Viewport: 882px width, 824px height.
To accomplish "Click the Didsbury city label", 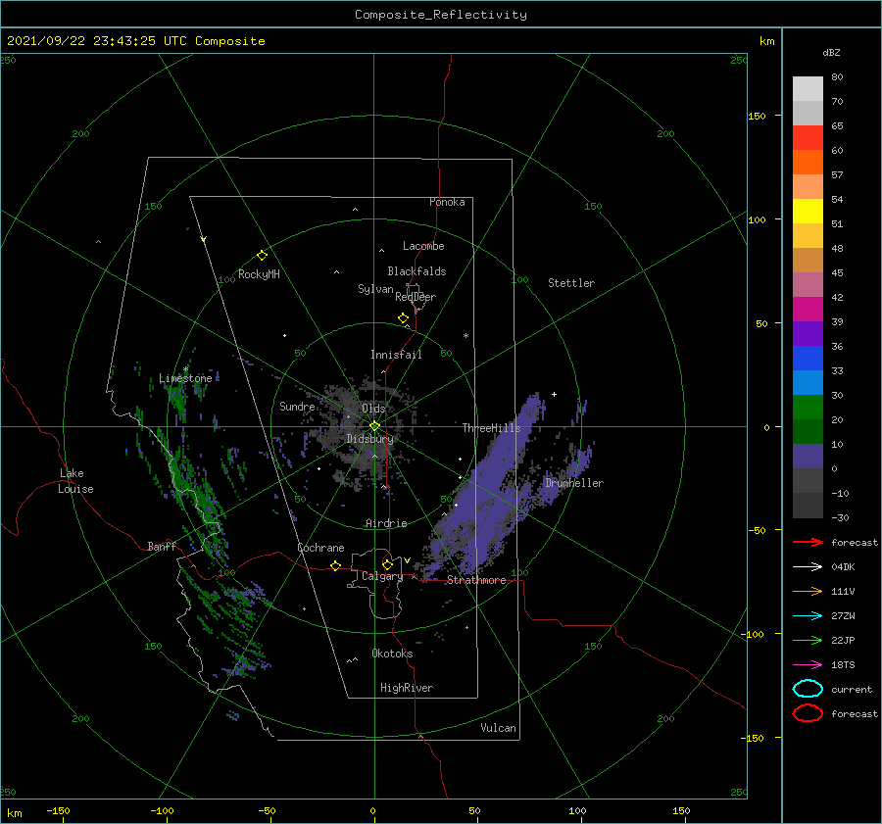I will [x=369, y=439].
